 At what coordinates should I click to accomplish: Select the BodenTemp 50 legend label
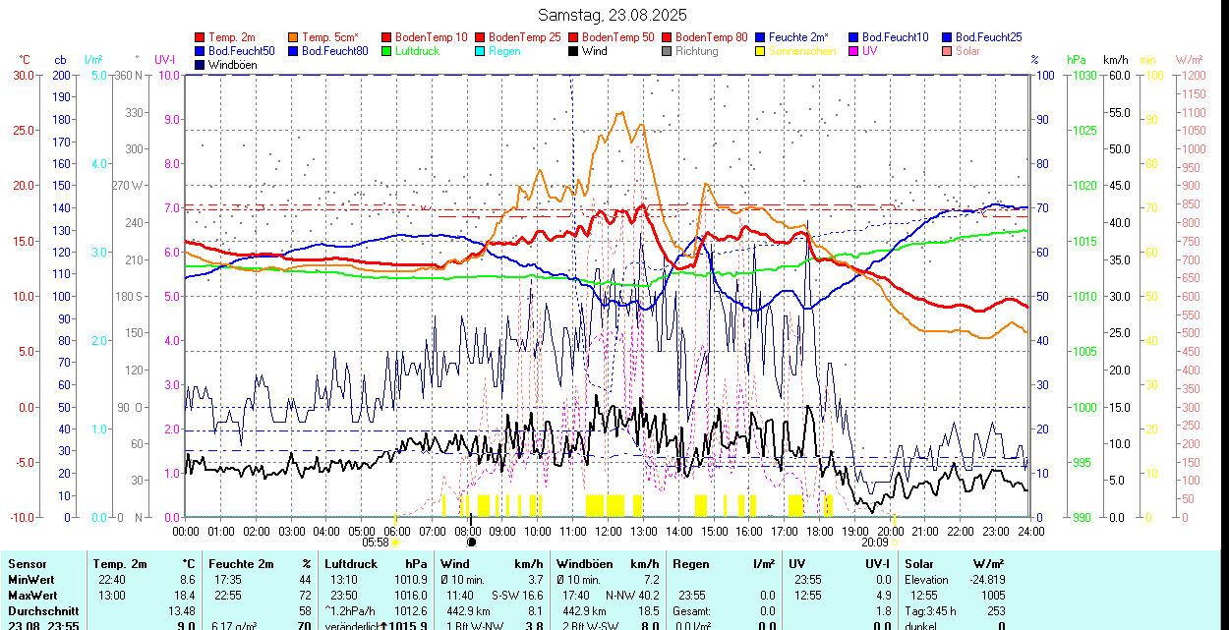tap(619, 37)
